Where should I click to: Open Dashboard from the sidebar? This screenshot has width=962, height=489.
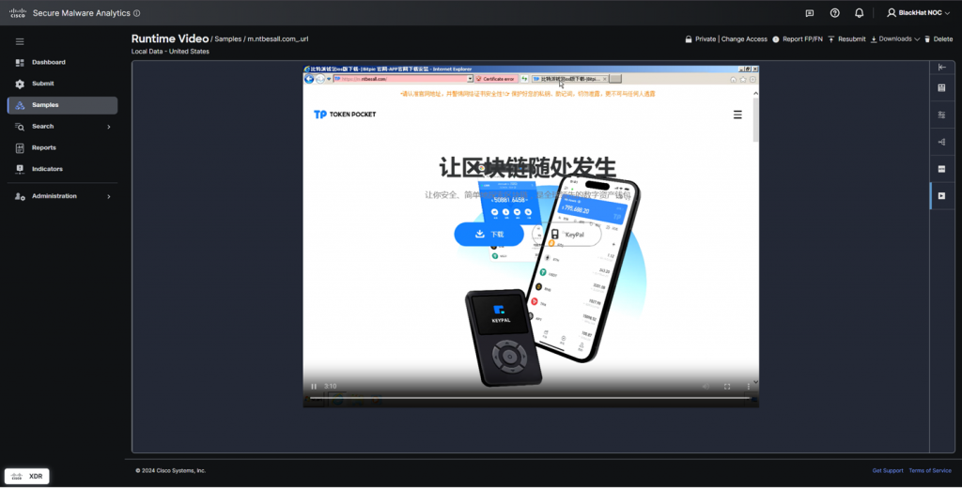click(48, 62)
